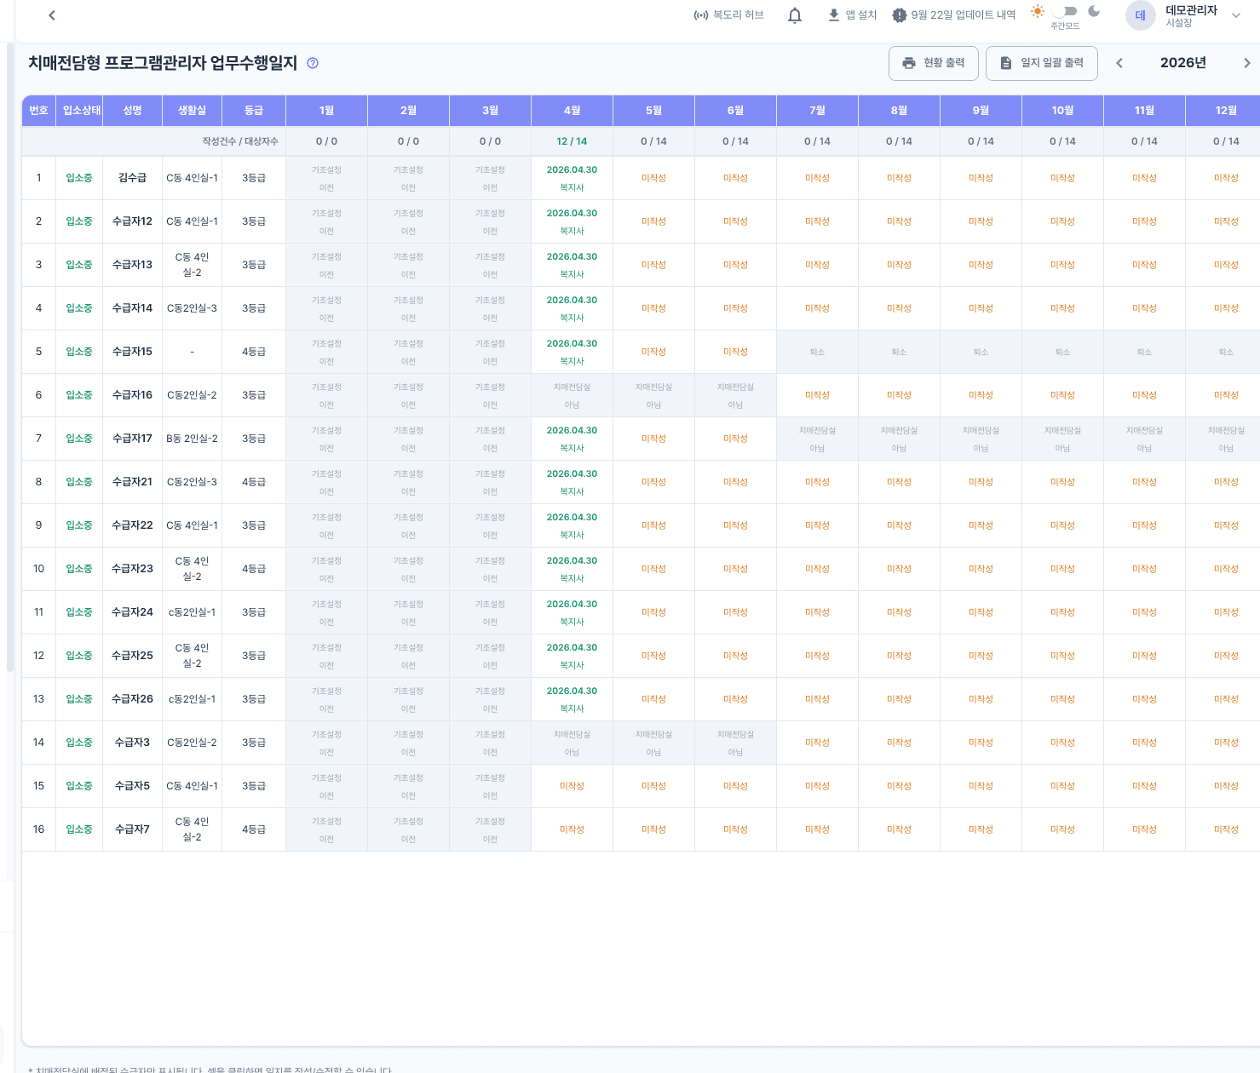Click the 2026년 year label

(1183, 63)
